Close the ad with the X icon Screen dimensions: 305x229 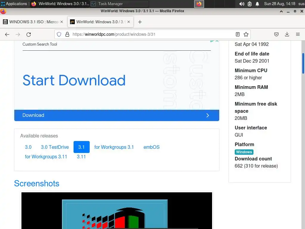217,41
